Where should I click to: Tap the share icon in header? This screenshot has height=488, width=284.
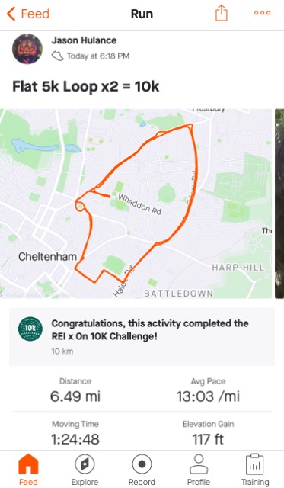[222, 13]
